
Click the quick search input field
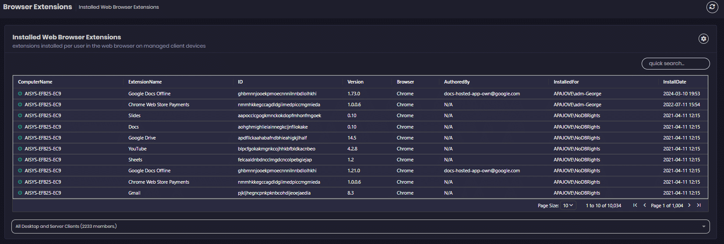click(x=675, y=64)
